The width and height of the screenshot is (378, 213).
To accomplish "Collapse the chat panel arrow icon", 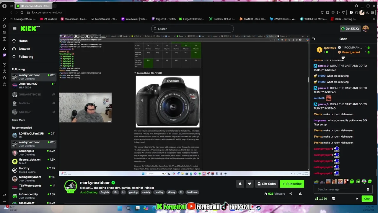I will tap(314, 39).
